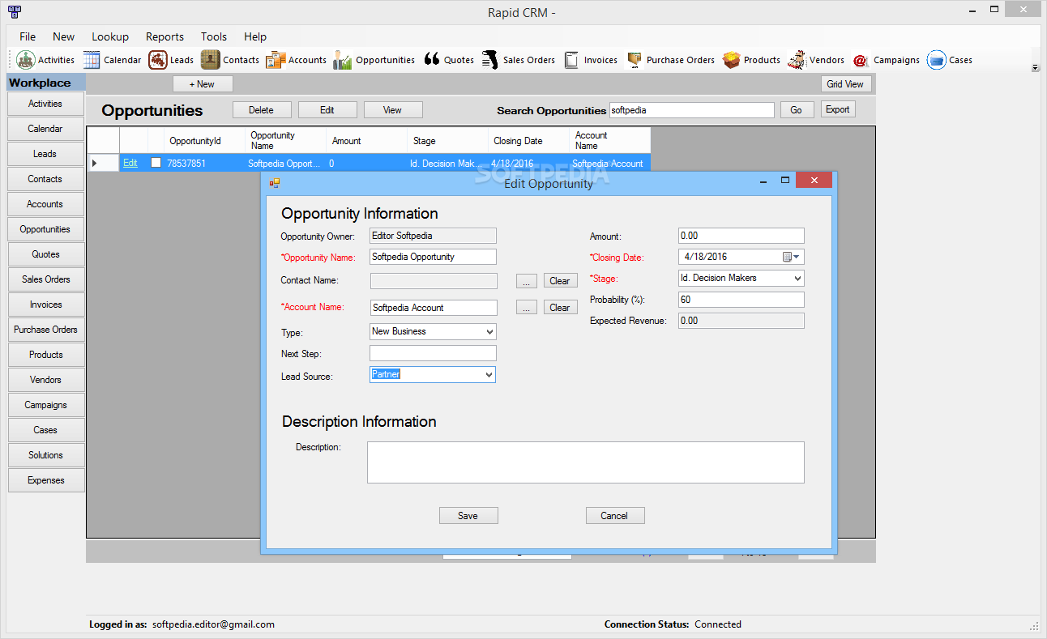Open the Purchase Orders toolbar icon

pyautogui.click(x=635, y=60)
